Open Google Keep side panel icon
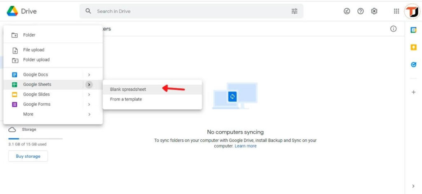This screenshot has height=194, width=422. (413, 47)
